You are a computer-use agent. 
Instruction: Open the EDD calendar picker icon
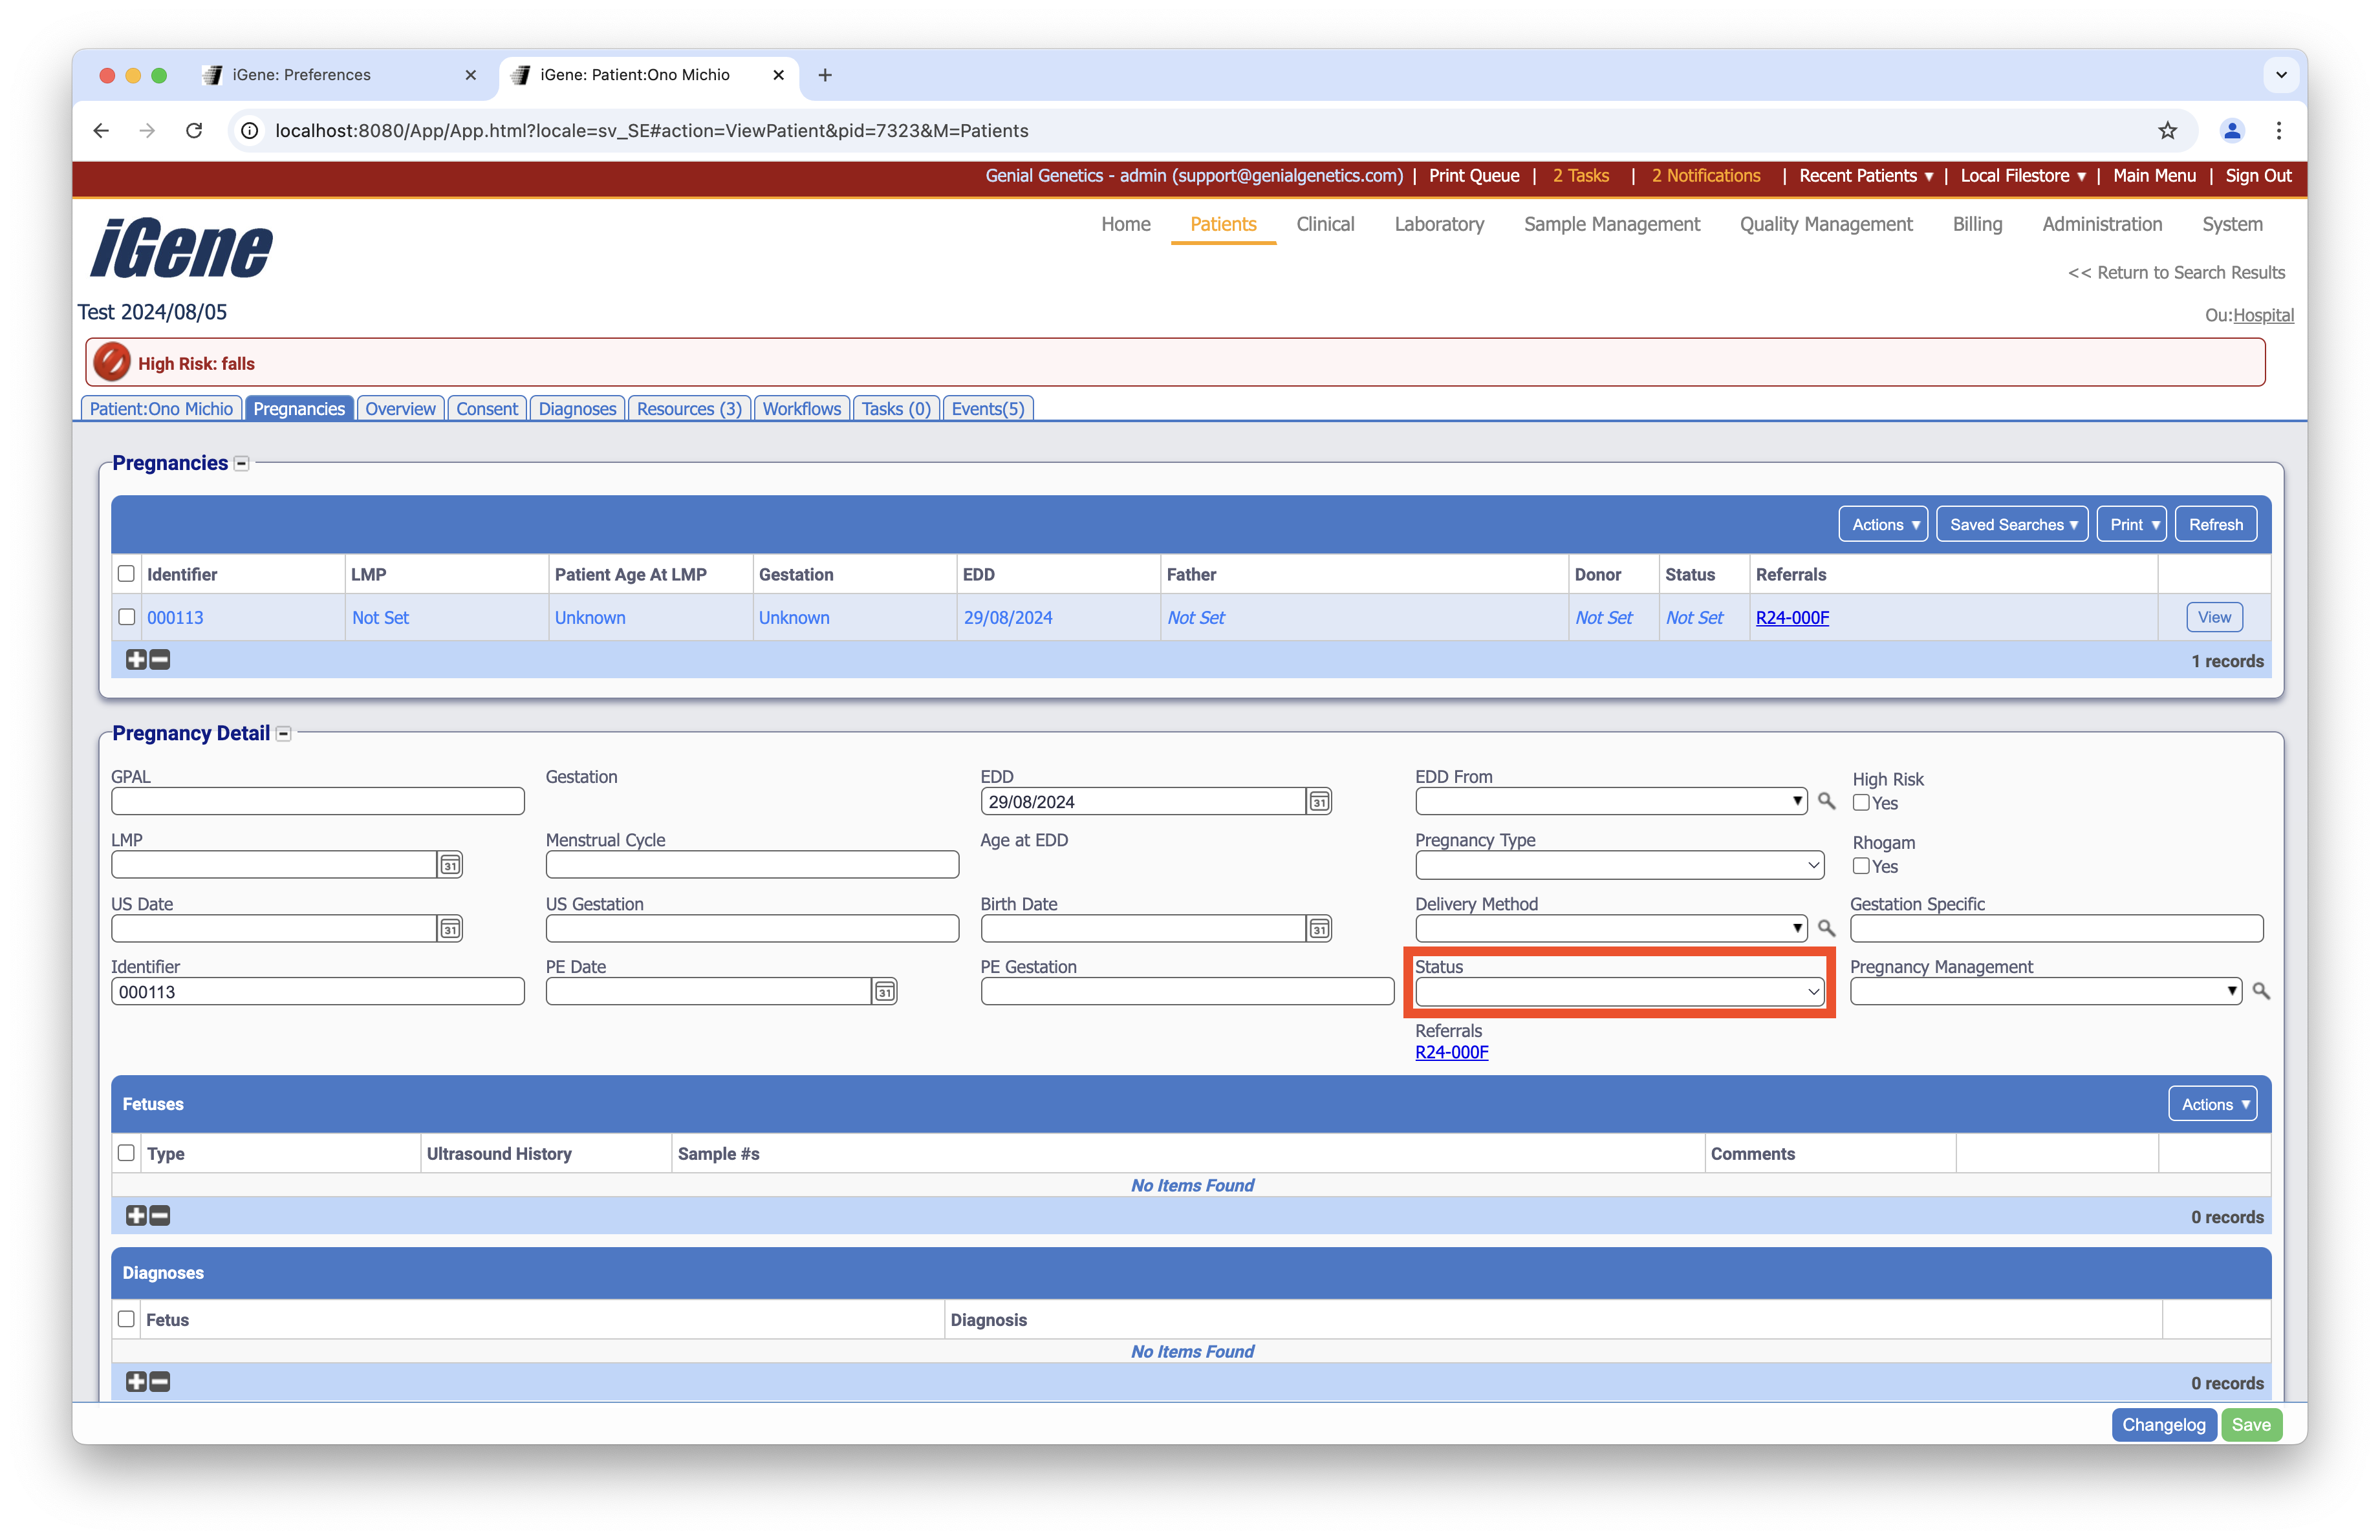pyautogui.click(x=1319, y=802)
